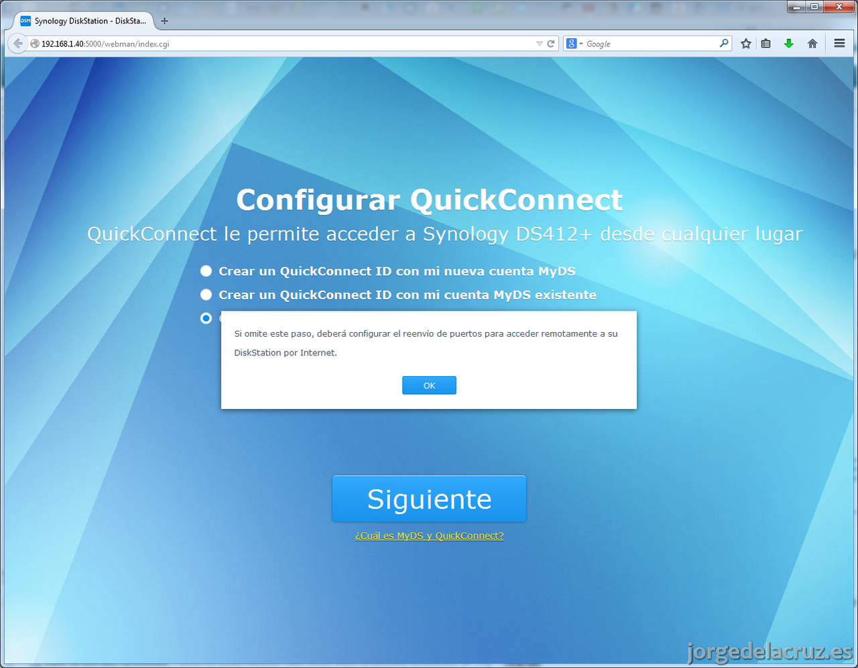Viewport: 858px width, 668px height.
Task: Open a new tab with the plus icon
Action: point(165,21)
